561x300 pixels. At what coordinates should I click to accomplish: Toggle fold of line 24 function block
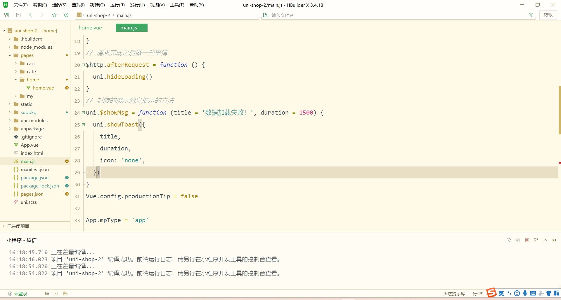(83, 113)
